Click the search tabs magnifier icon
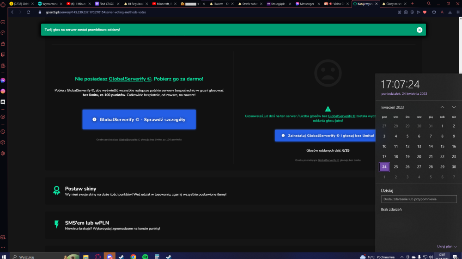Viewport: 462px width, 259px height. tap(429, 4)
